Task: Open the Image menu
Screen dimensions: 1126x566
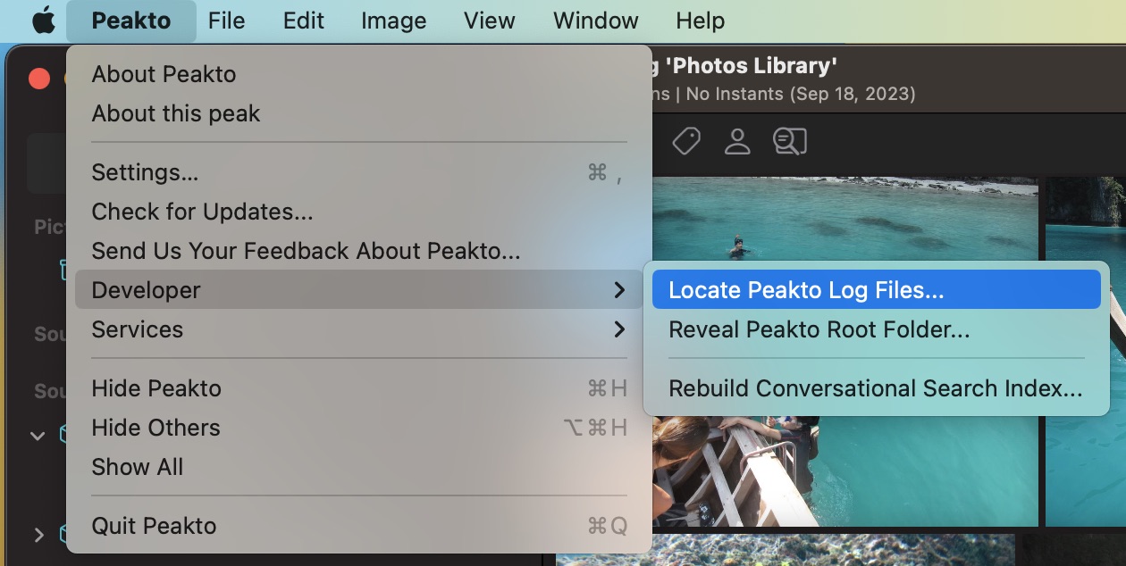Action: [x=391, y=21]
